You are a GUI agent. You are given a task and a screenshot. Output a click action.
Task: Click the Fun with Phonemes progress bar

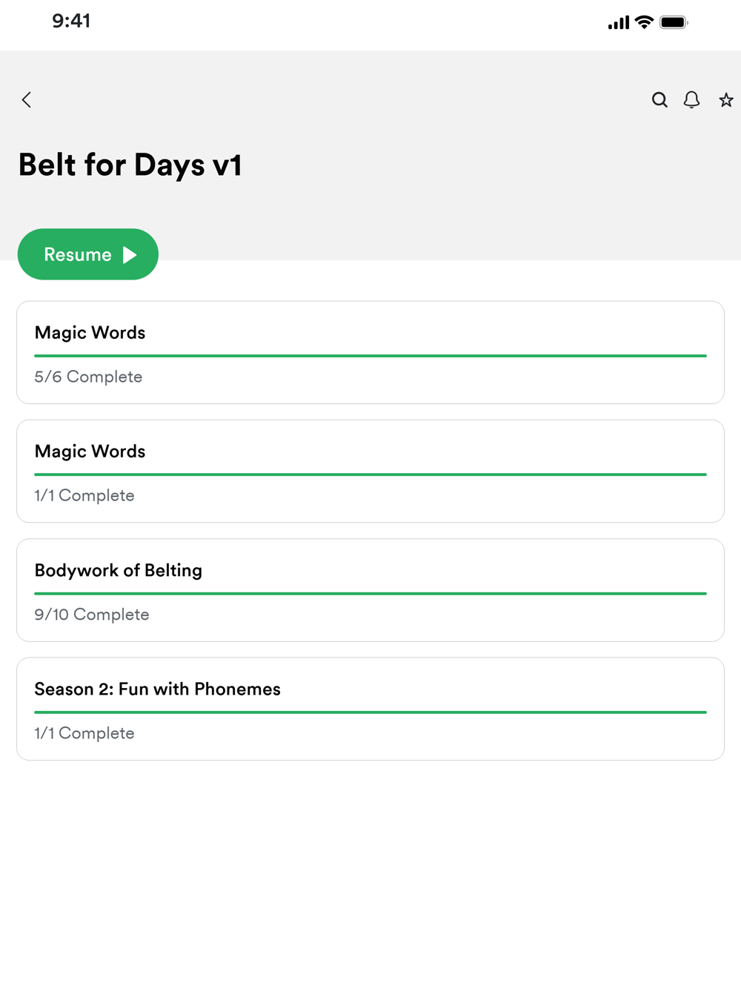pyautogui.click(x=370, y=712)
